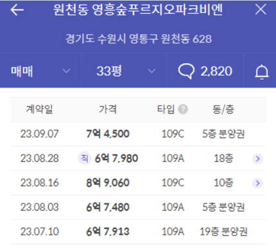Click the address 경기도 수원시 영통구 원천동 628
Screen dimensions: 276x251
pos(139,39)
